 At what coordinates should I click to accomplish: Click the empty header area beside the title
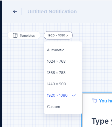(x=94, y=12)
